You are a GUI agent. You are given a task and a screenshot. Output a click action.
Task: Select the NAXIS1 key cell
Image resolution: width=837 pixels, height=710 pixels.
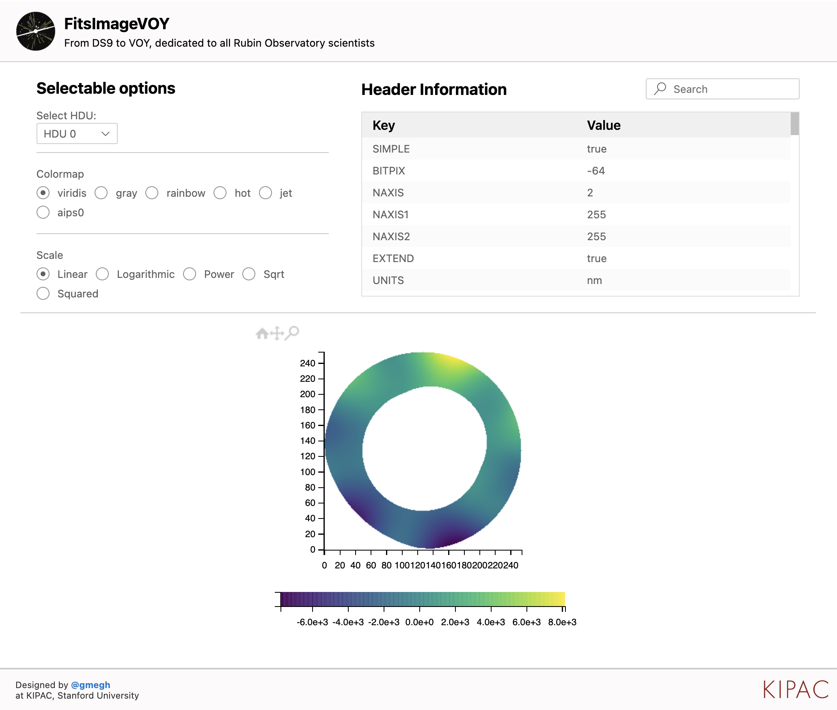(x=390, y=215)
